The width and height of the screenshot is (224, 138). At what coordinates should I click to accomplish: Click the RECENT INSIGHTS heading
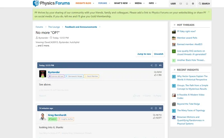tap(188, 70)
